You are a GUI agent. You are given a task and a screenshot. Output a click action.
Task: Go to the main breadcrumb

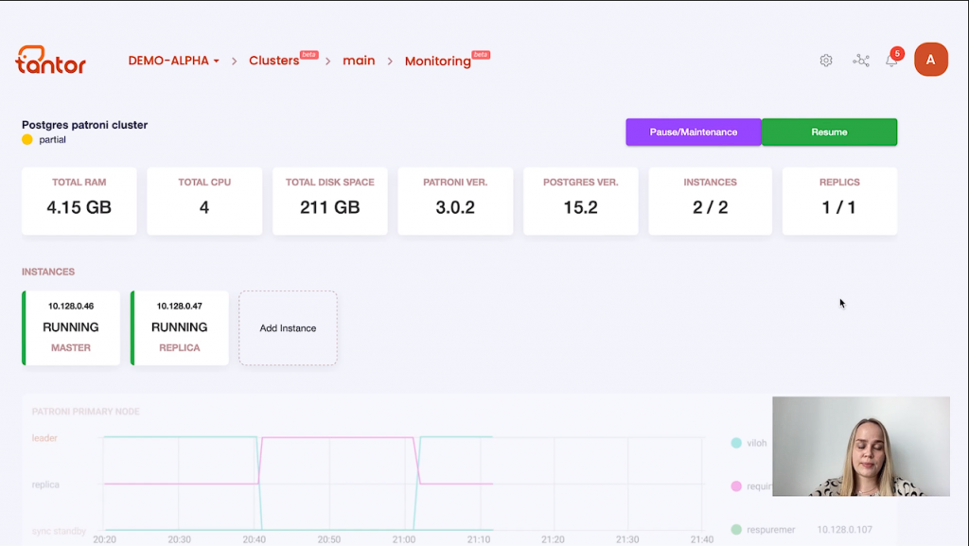359,61
